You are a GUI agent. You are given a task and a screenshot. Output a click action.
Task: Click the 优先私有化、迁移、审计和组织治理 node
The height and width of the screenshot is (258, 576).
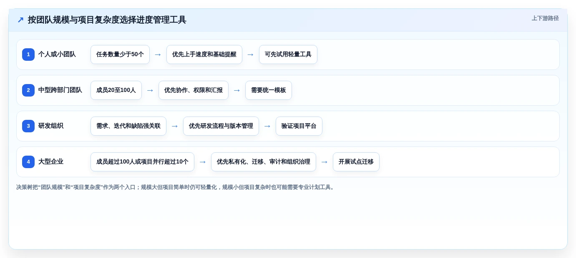click(264, 162)
